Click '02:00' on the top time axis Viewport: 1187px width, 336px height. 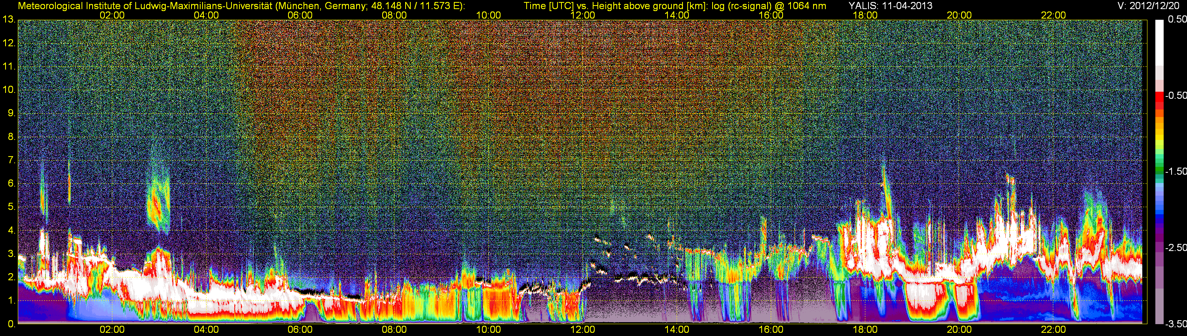pos(112,15)
